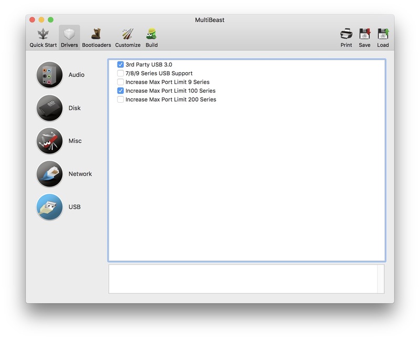Viewport: 420px width, 340px height.
Task: Zoom the MultiBeast window with green button
Action: [50, 20]
